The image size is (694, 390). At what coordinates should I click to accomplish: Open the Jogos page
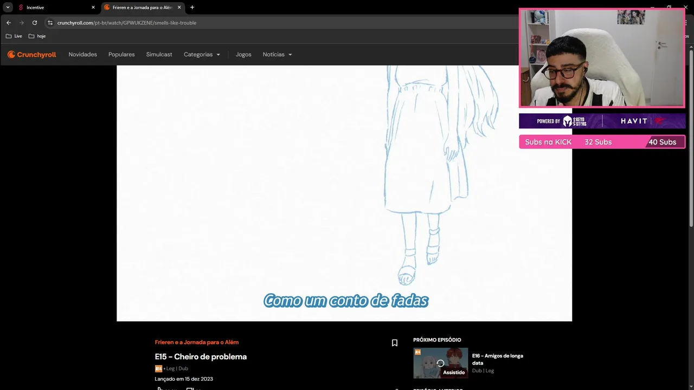[x=243, y=55]
